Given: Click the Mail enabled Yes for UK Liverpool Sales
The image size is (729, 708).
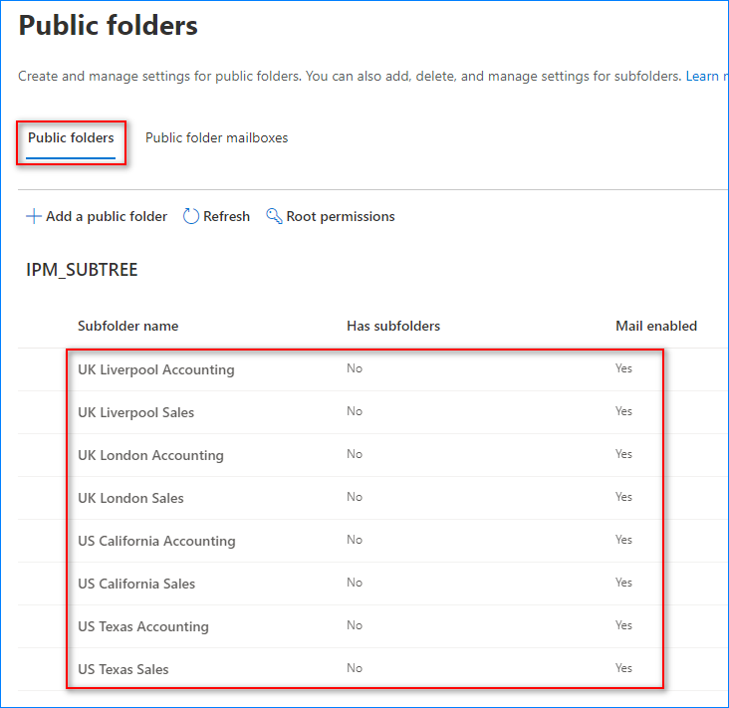Looking at the screenshot, I should [623, 411].
